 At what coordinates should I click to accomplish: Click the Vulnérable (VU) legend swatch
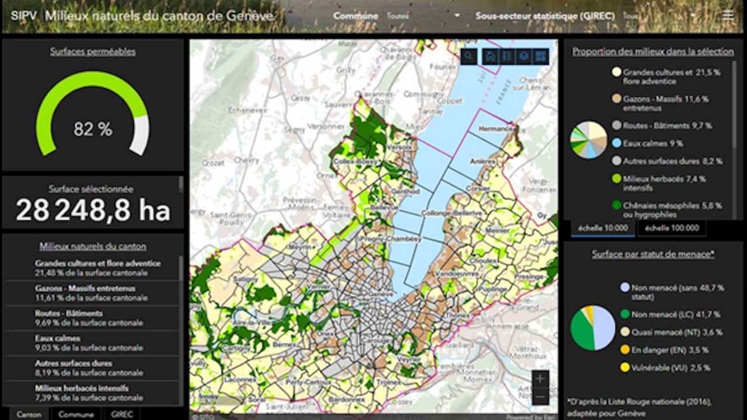click(x=626, y=367)
